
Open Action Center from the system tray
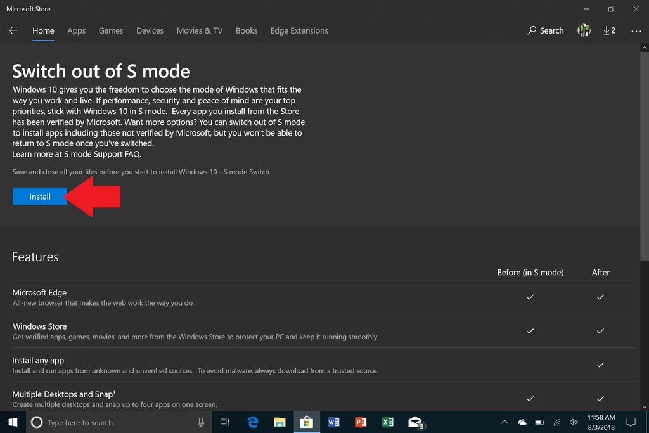(631, 422)
